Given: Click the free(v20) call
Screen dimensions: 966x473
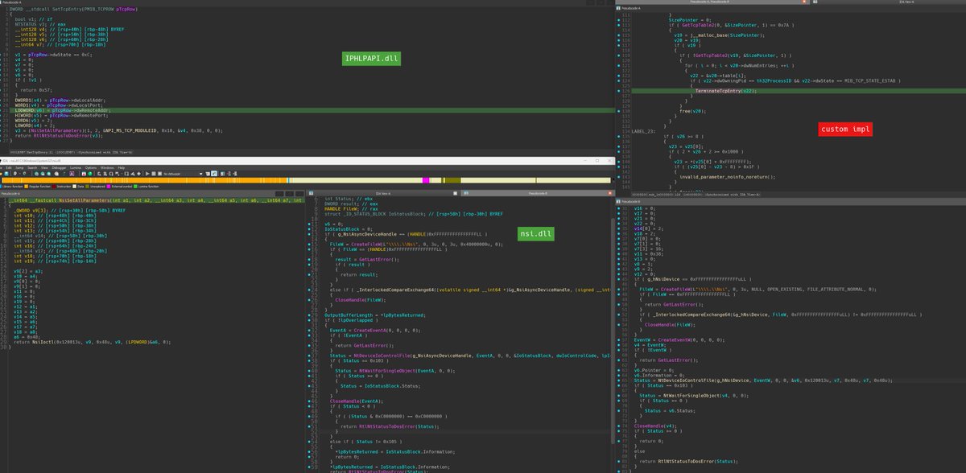Looking at the screenshot, I should [691, 112].
